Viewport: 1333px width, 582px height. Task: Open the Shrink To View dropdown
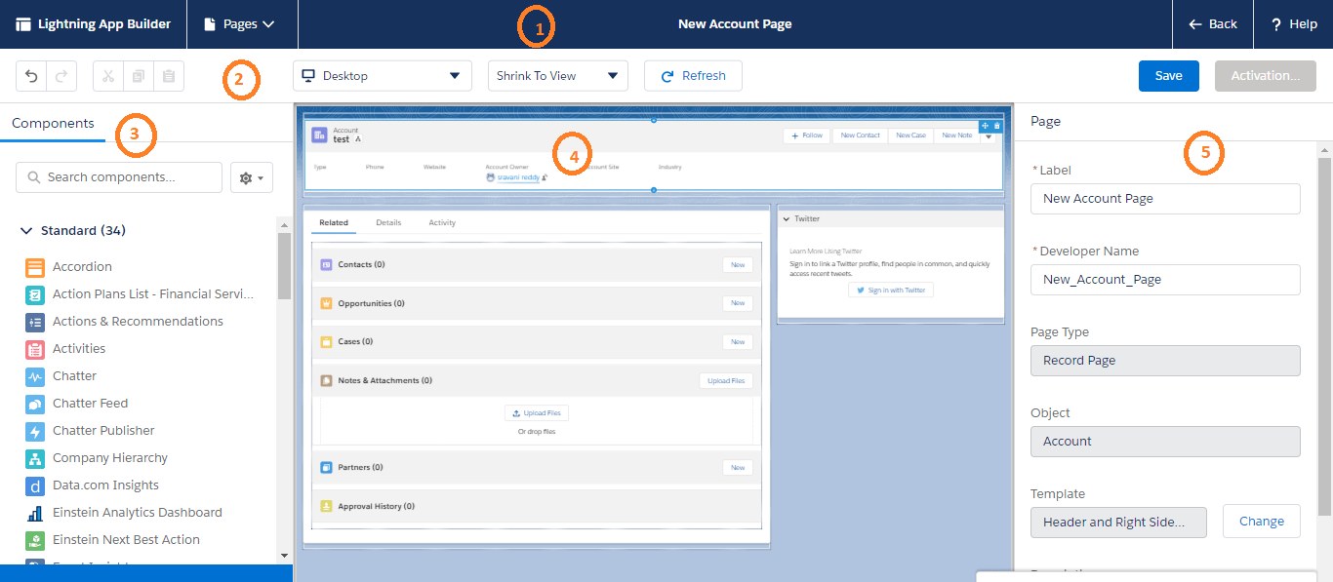(x=558, y=76)
